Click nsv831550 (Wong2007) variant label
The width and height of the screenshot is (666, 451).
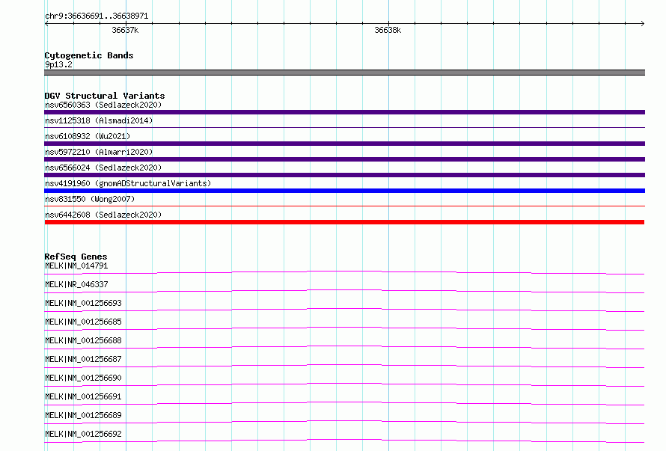coord(90,199)
